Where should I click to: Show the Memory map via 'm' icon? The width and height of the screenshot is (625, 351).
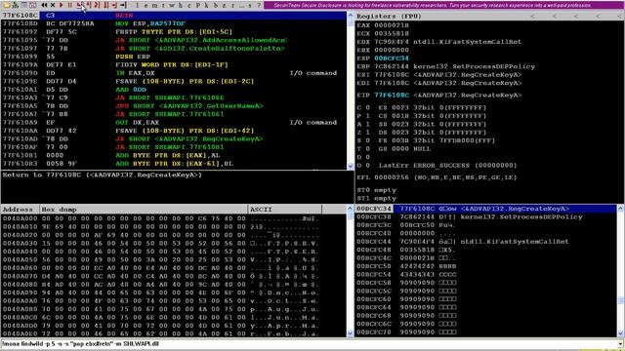tap(154, 5)
